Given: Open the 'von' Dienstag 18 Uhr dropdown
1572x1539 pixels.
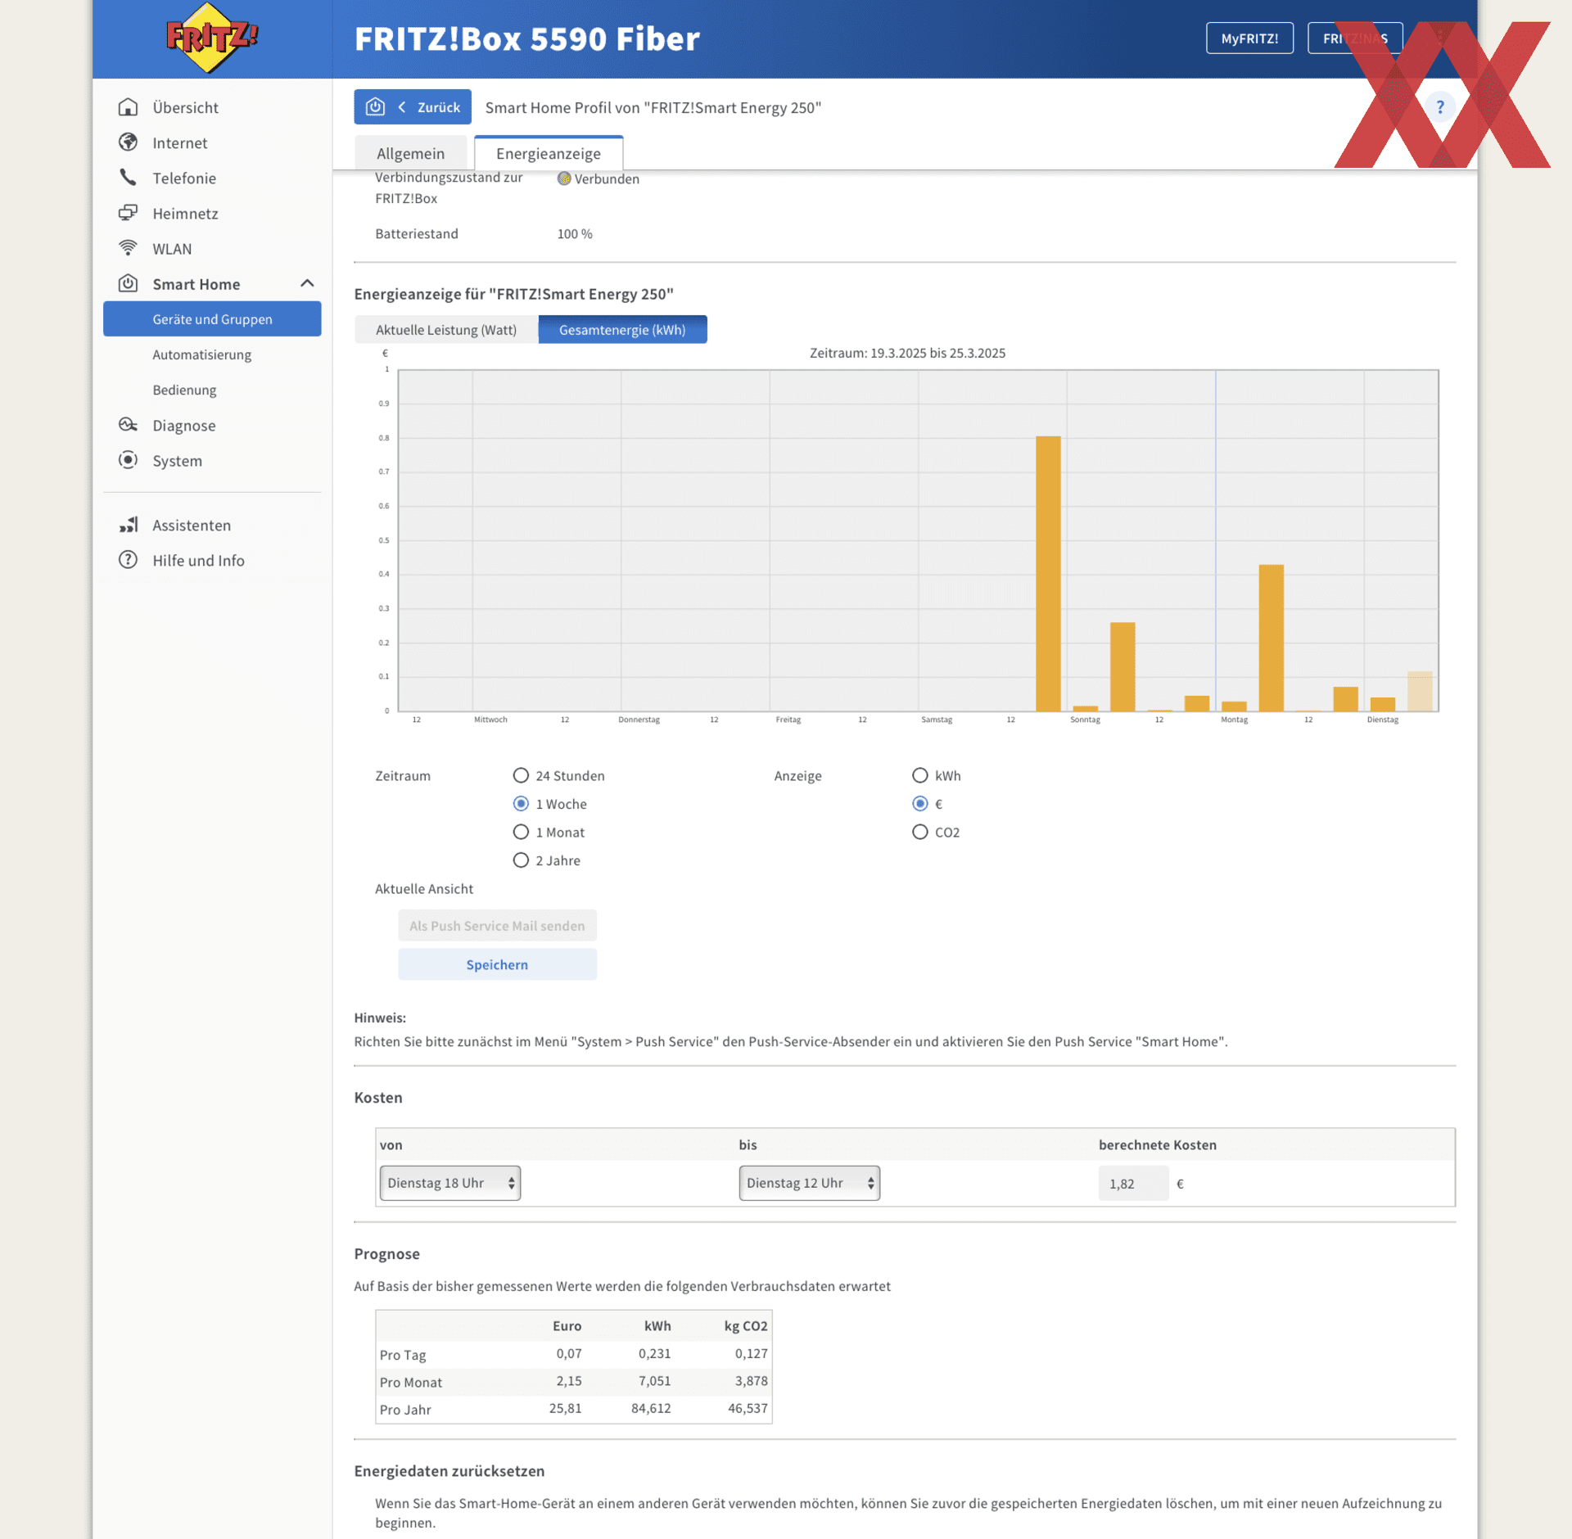Looking at the screenshot, I should coord(450,1183).
